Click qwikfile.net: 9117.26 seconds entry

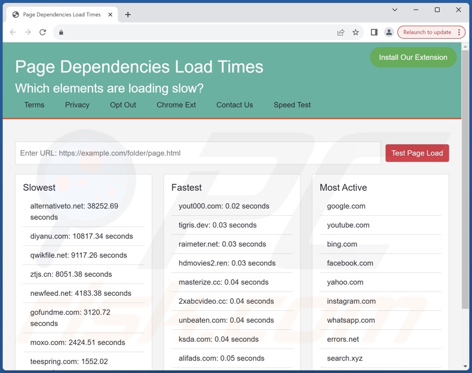[78, 255]
